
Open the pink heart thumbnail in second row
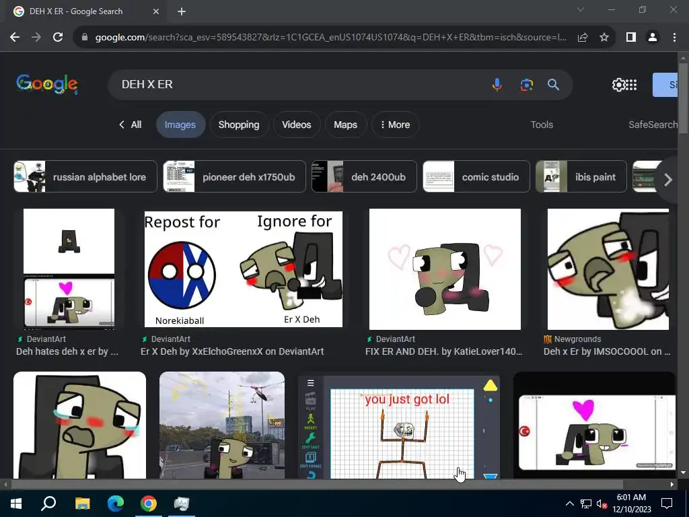594,425
